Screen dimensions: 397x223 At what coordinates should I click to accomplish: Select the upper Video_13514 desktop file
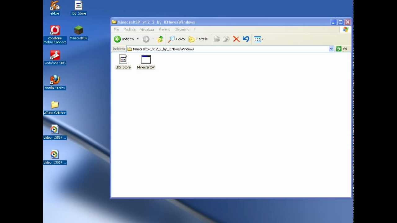tap(55, 132)
